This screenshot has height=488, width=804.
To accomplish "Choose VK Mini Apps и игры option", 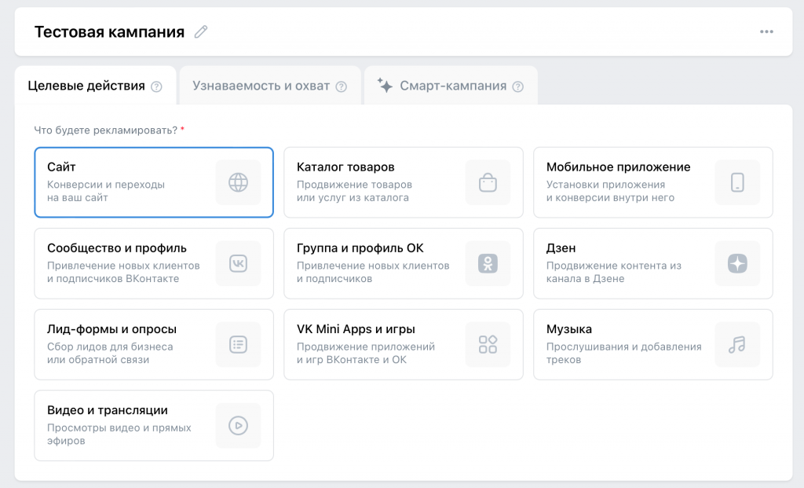I will click(404, 345).
